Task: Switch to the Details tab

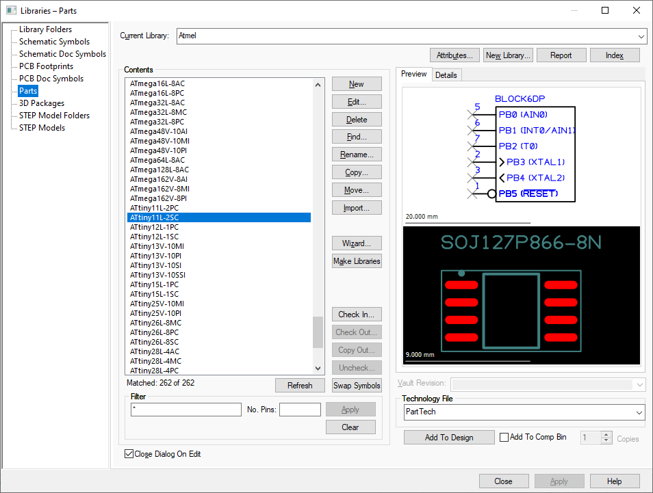Action: [446, 75]
